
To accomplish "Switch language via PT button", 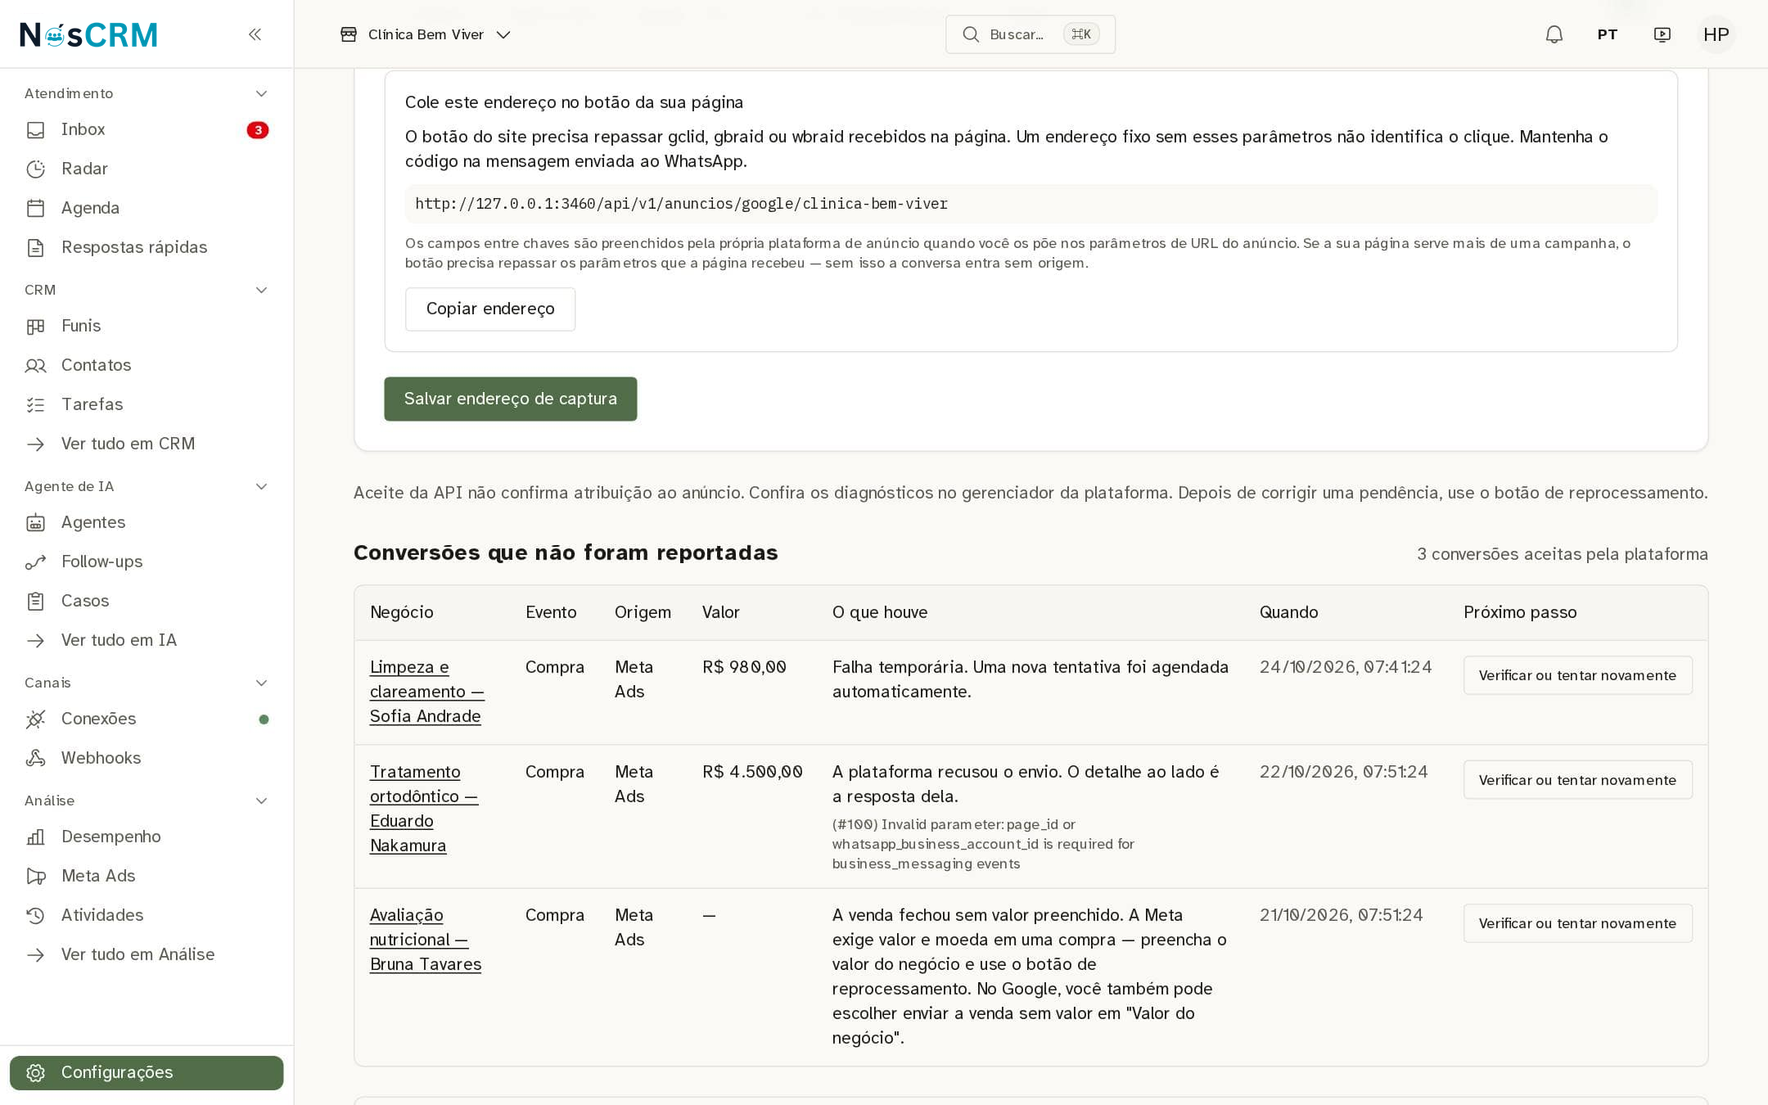I will coord(1607,34).
